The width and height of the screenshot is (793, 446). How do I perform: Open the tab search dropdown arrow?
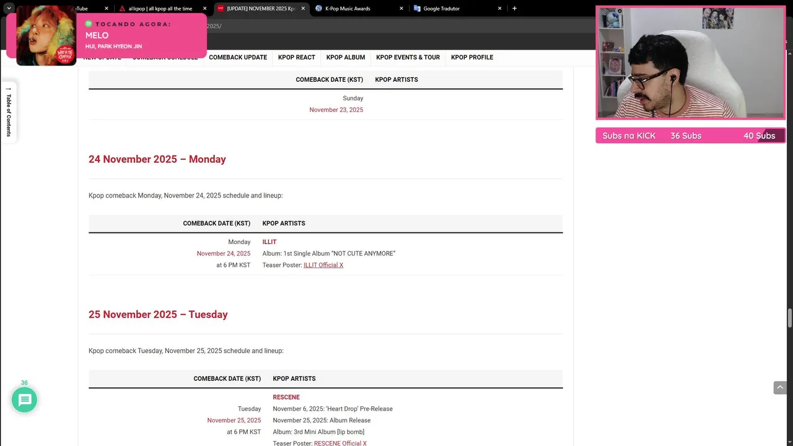point(9,8)
